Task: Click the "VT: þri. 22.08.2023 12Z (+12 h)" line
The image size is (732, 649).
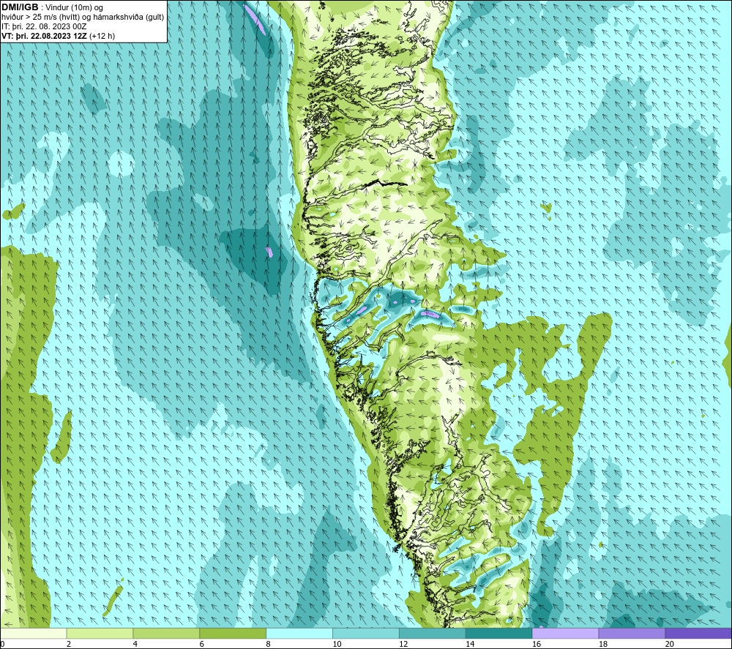Action: coord(58,36)
